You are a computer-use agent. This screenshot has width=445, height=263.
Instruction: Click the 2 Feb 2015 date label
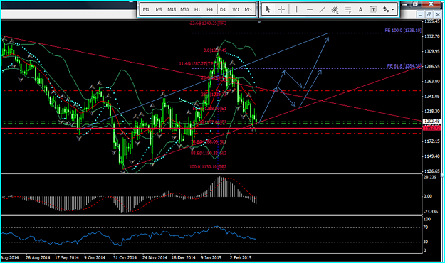pos(241,257)
